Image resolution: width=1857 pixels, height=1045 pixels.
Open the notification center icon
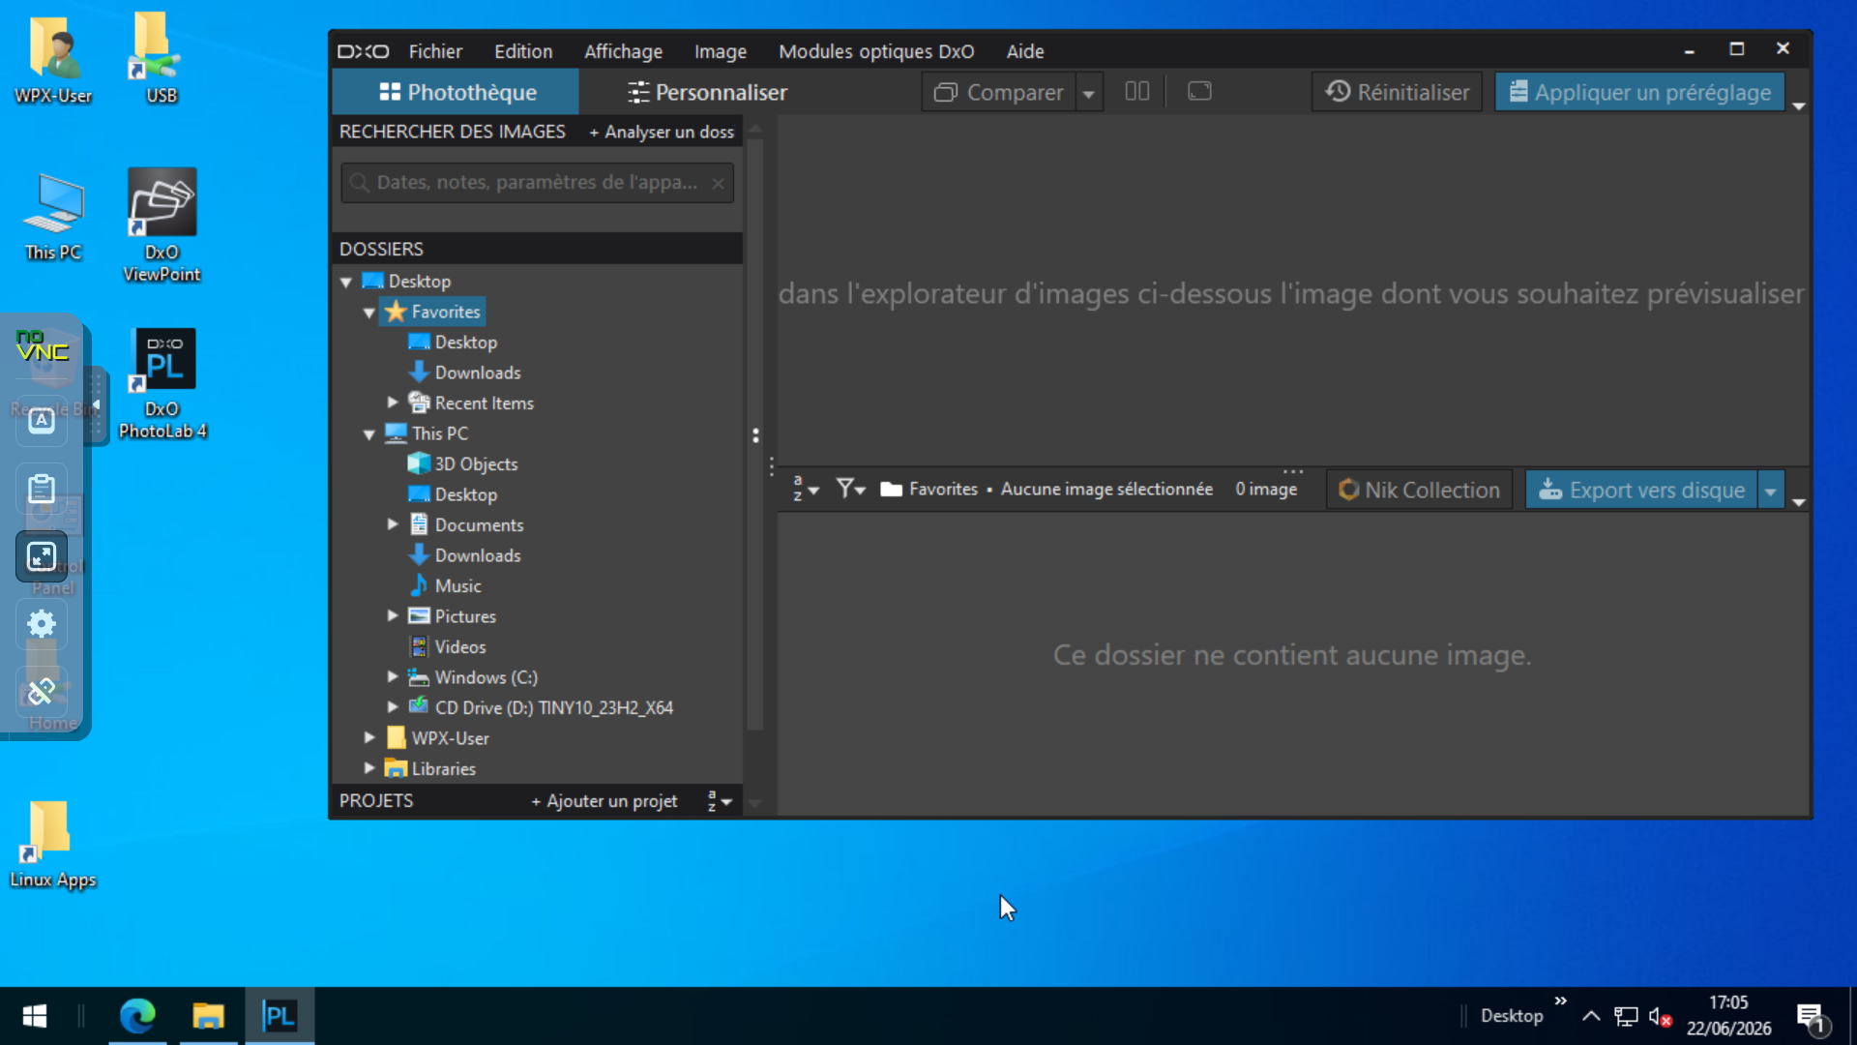[x=1811, y=1017]
